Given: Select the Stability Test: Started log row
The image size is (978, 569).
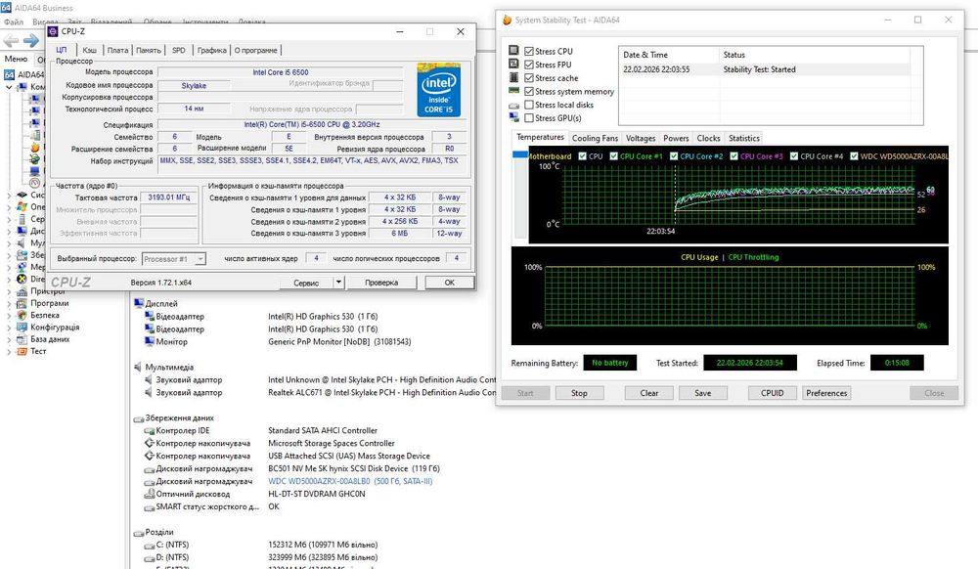Looking at the screenshot, I should (766, 69).
